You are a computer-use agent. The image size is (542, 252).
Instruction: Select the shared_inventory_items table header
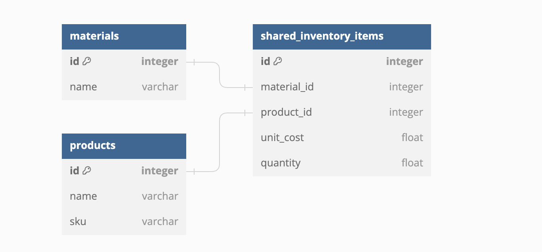click(342, 36)
